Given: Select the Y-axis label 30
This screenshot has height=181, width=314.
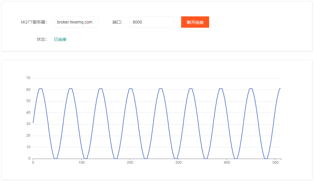Looking at the screenshot, I should point(28,124).
